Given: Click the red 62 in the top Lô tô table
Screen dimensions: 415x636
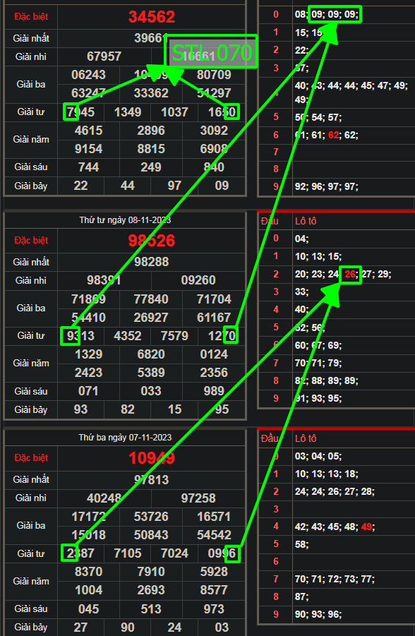Looking at the screenshot, I should [333, 135].
